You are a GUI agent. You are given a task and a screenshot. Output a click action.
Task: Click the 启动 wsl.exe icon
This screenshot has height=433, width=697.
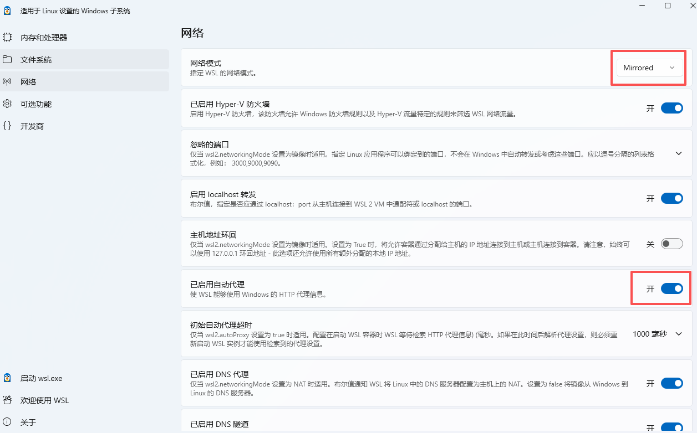[7, 378]
